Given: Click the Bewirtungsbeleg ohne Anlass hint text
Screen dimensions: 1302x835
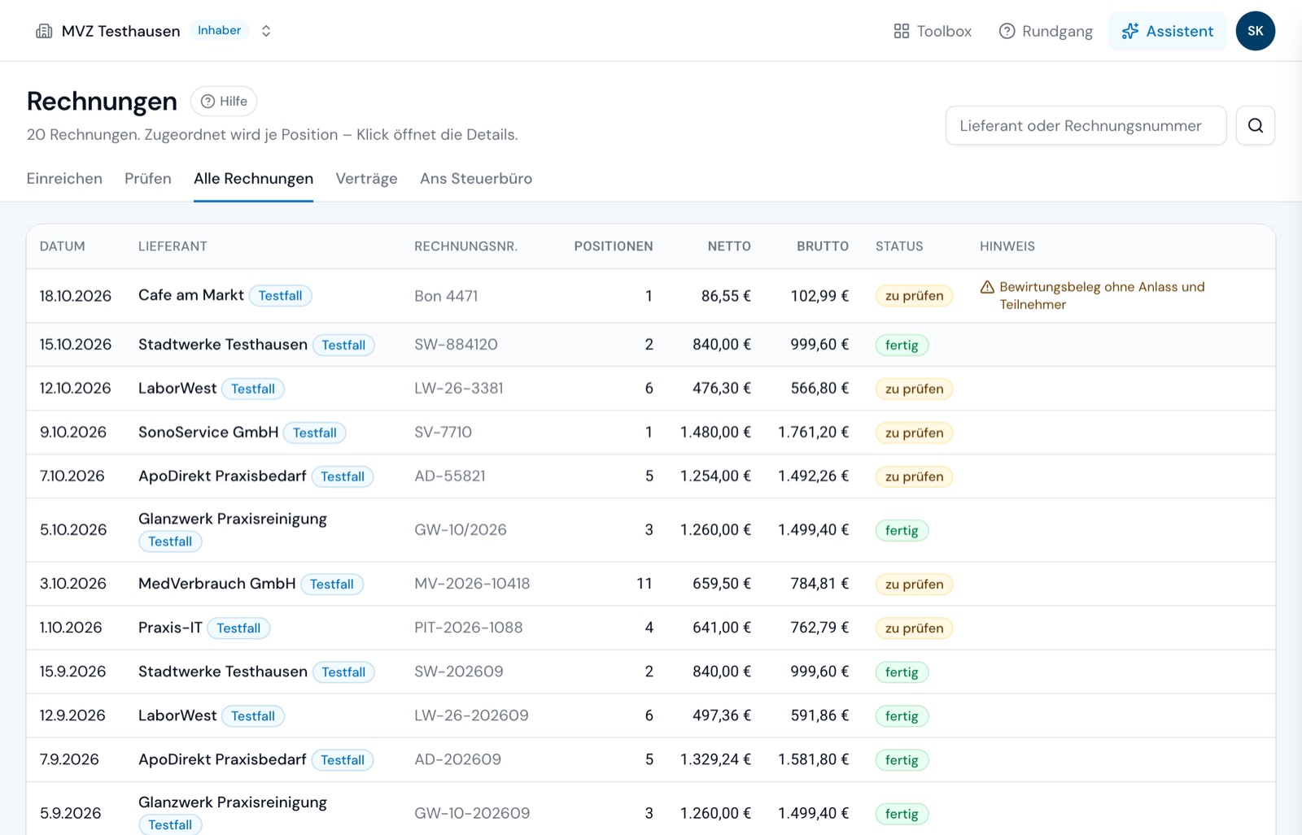Looking at the screenshot, I should [1102, 296].
